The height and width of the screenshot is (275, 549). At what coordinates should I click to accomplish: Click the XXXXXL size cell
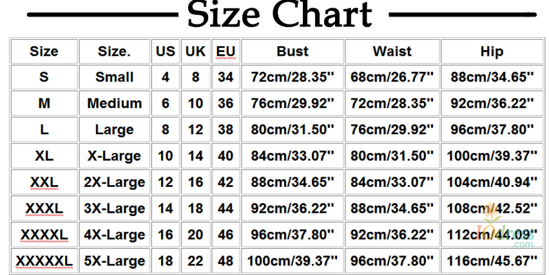pos(44,262)
